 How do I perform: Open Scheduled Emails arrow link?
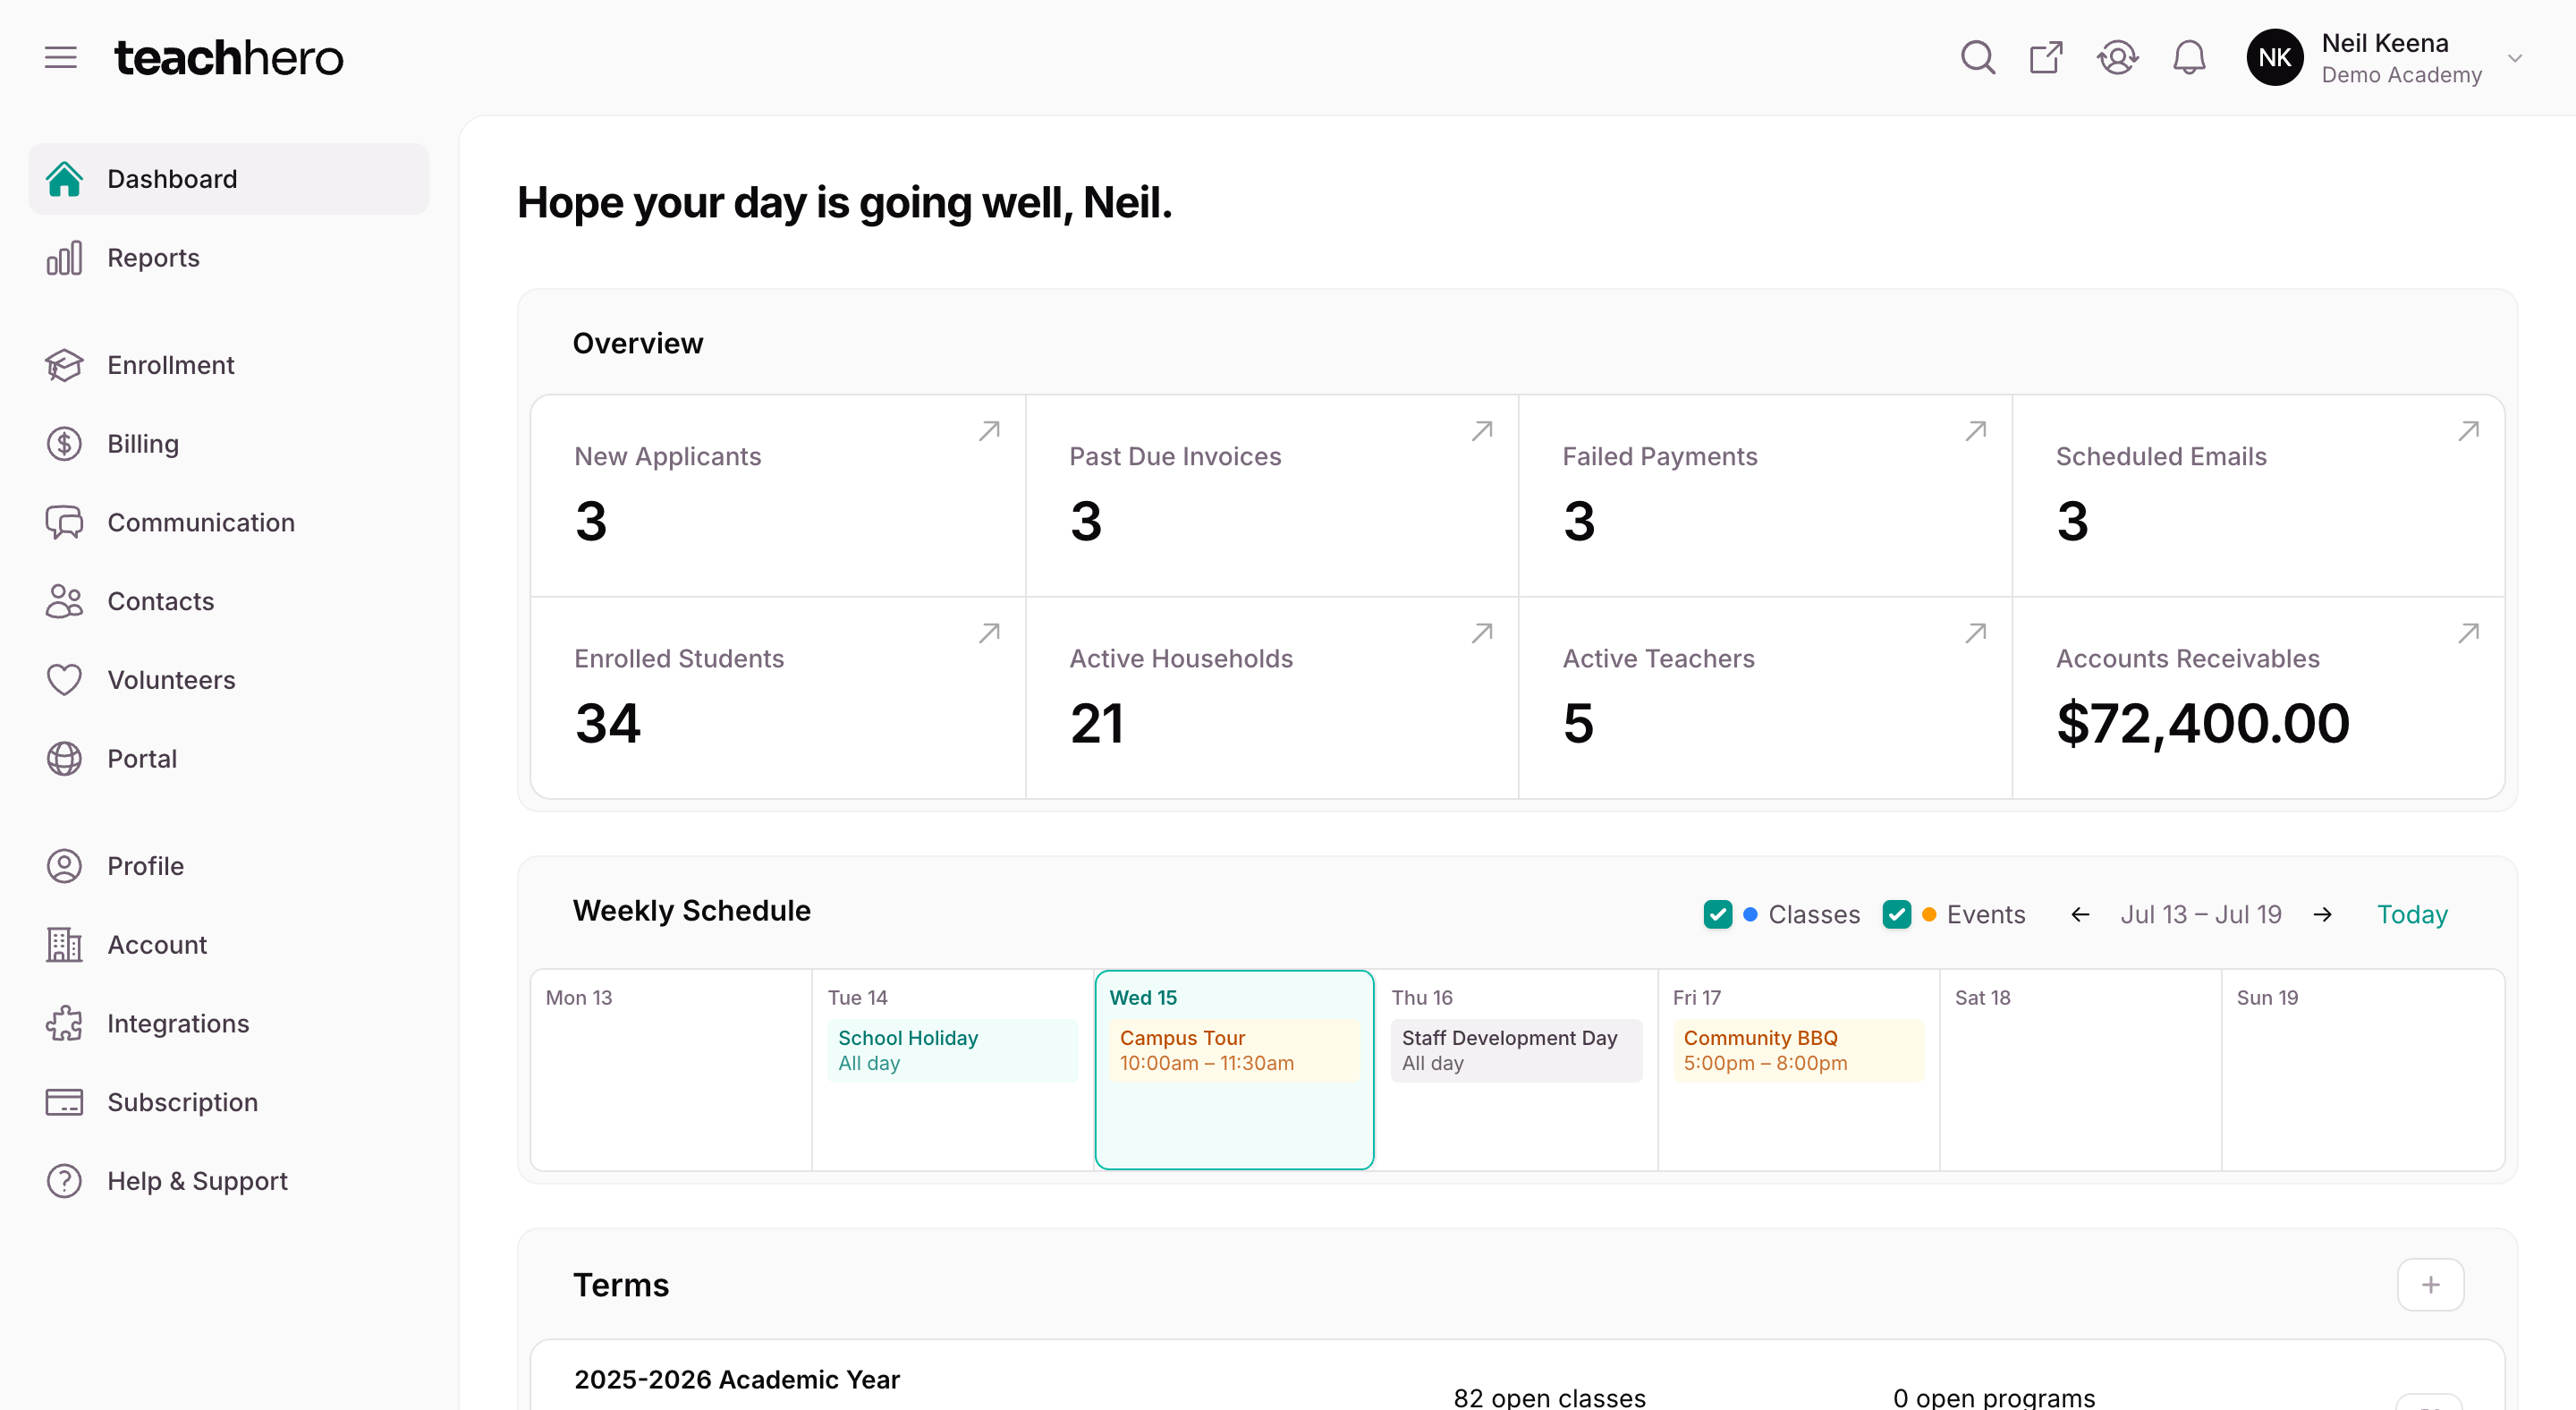[x=2468, y=431]
